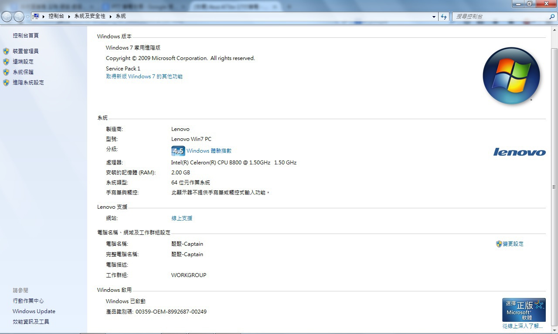Open Windows Update link in the sidebar

pos(34,311)
